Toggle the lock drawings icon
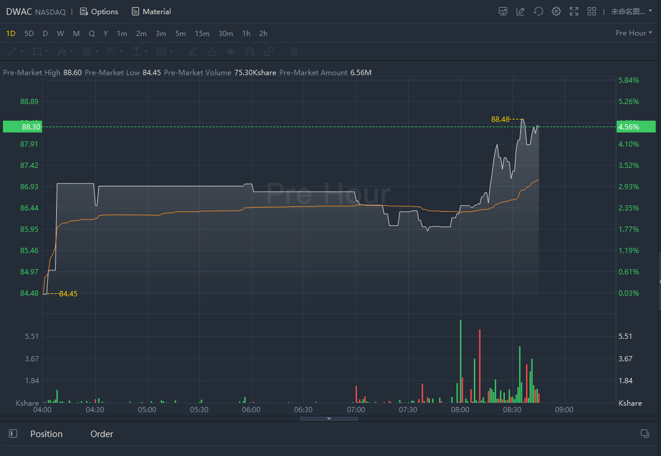The width and height of the screenshot is (661, 456). pos(212,51)
